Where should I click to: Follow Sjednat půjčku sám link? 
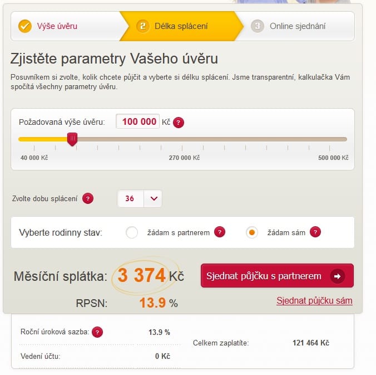(x=314, y=301)
